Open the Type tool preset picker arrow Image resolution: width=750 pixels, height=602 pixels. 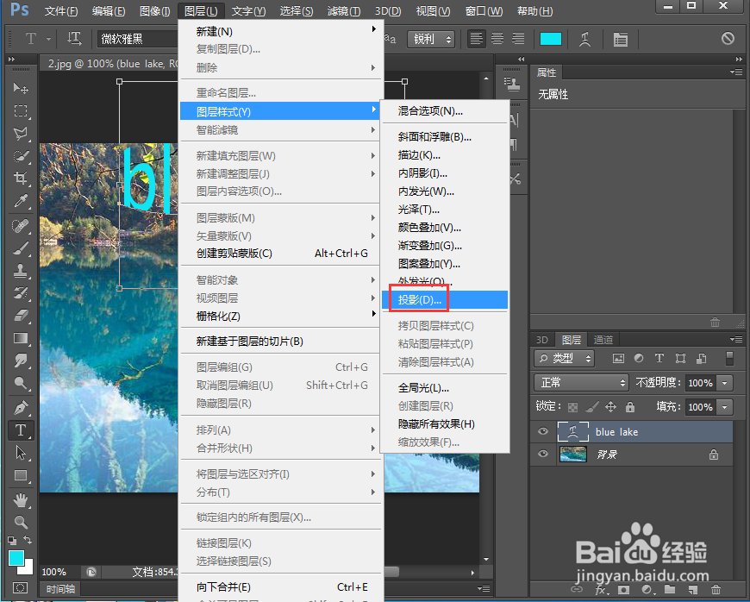pyautogui.click(x=48, y=39)
